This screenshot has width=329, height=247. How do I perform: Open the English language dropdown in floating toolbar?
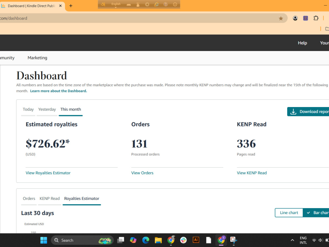coord(116,5)
